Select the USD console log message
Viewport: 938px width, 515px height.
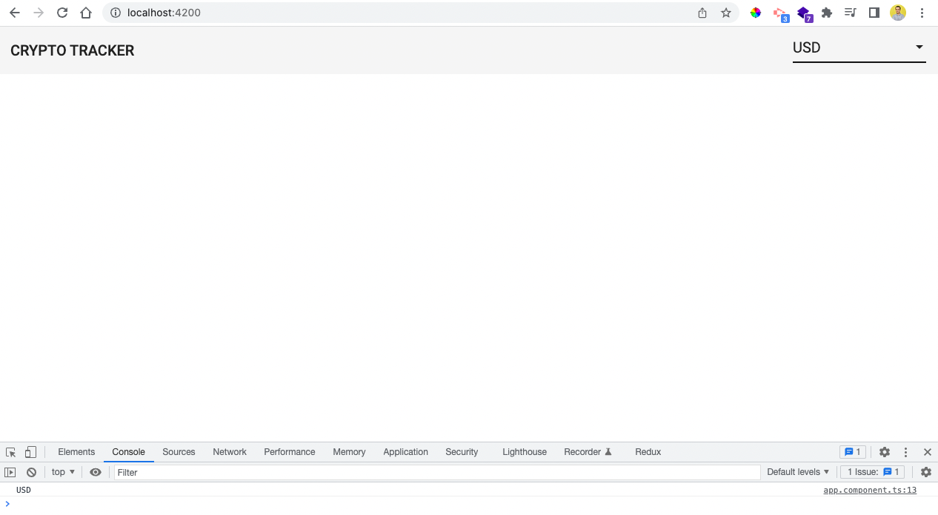[24, 490]
